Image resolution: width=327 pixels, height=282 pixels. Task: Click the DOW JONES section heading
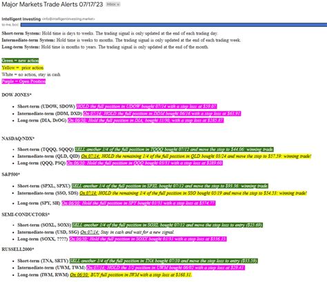pos(17,94)
